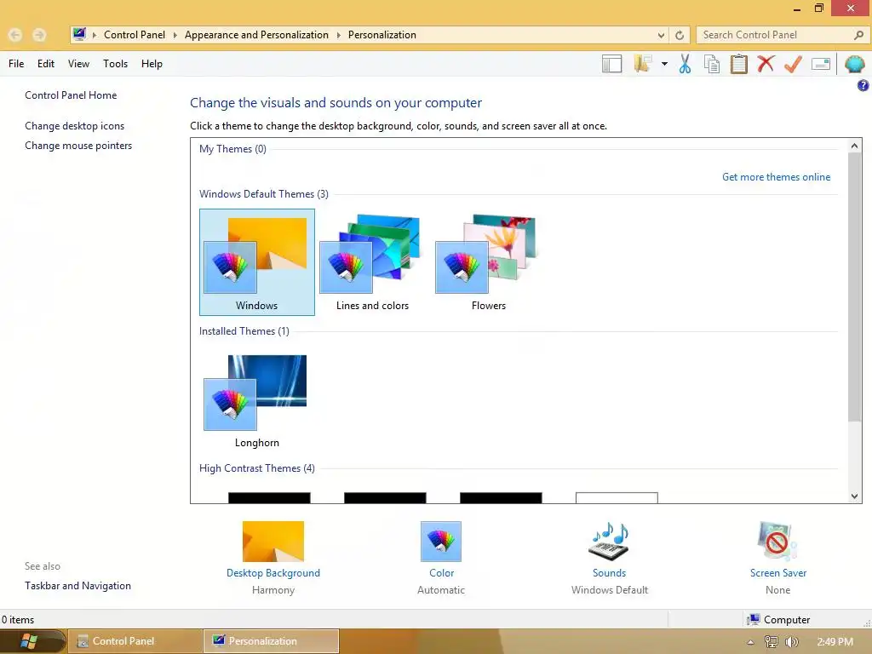Open the Help menu
The height and width of the screenshot is (654, 872).
152,64
